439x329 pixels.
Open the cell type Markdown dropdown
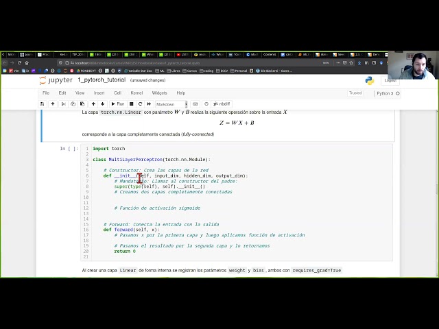[x=171, y=104]
